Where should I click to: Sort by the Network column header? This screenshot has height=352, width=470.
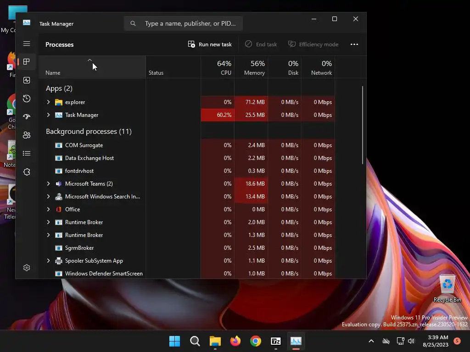pos(319,67)
